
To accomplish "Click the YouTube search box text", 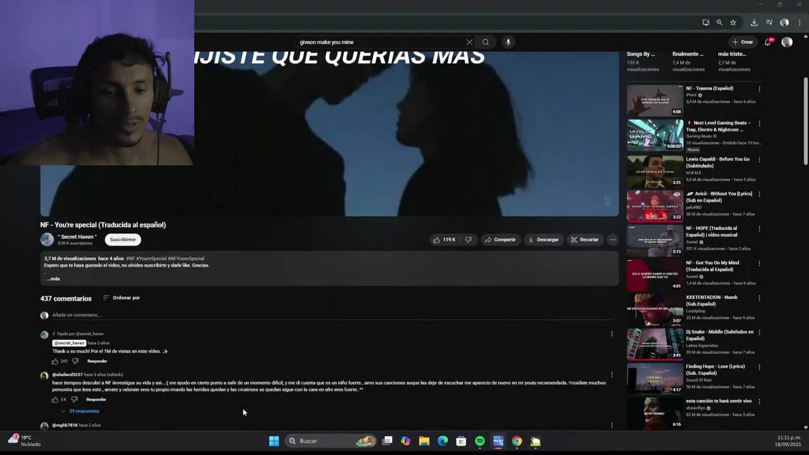I will pos(327,42).
